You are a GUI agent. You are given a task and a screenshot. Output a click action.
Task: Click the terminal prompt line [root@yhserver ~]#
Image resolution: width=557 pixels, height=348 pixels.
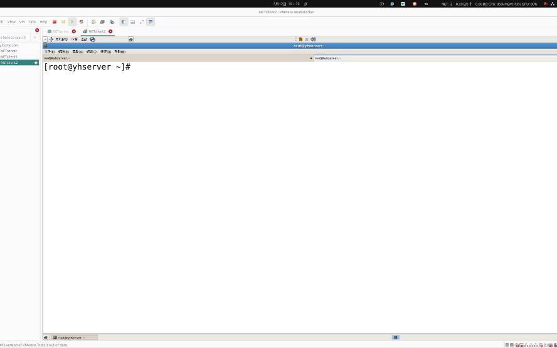coord(87,66)
